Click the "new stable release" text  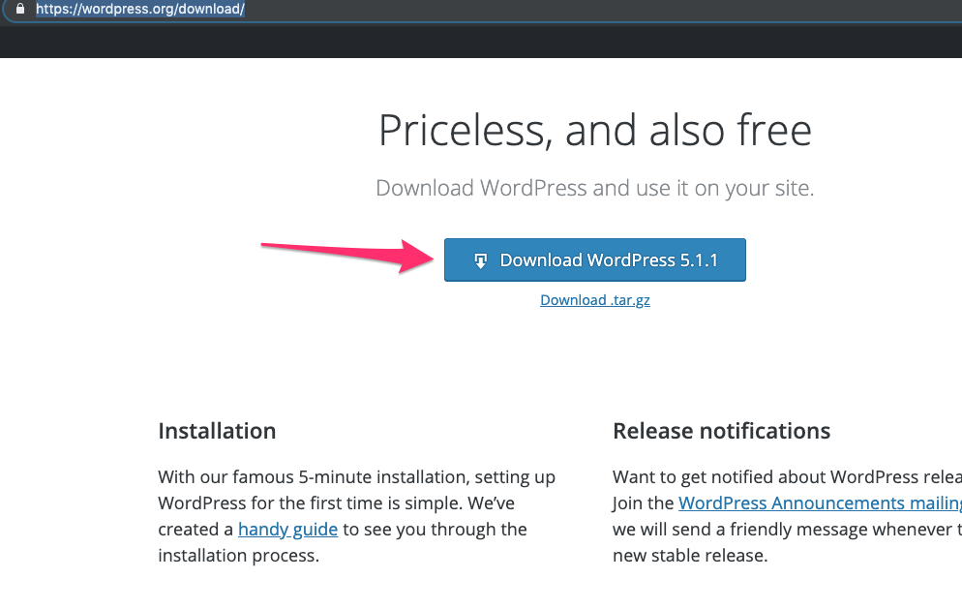coord(689,556)
